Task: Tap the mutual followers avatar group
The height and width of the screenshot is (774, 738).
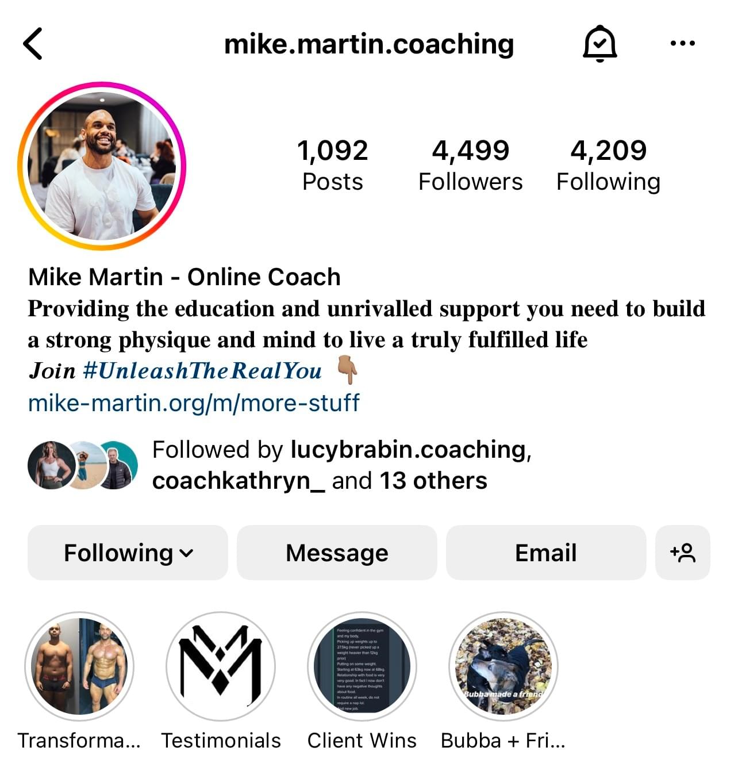Action: click(x=83, y=465)
